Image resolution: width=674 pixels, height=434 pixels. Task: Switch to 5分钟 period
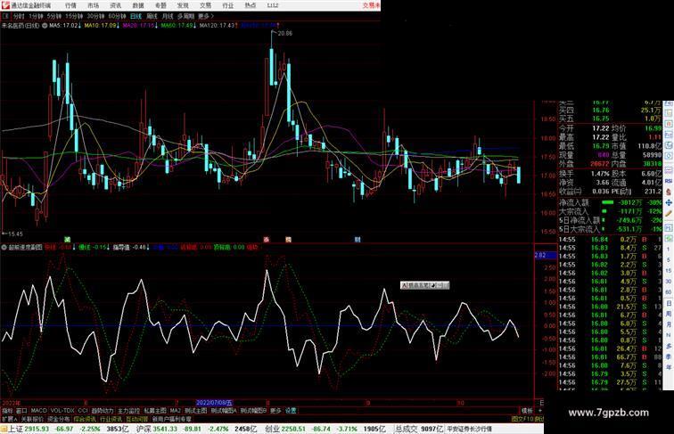[54, 16]
